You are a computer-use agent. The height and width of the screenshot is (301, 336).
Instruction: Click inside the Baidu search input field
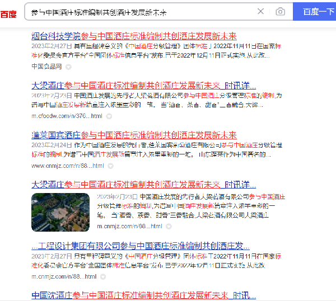[x=140, y=12]
